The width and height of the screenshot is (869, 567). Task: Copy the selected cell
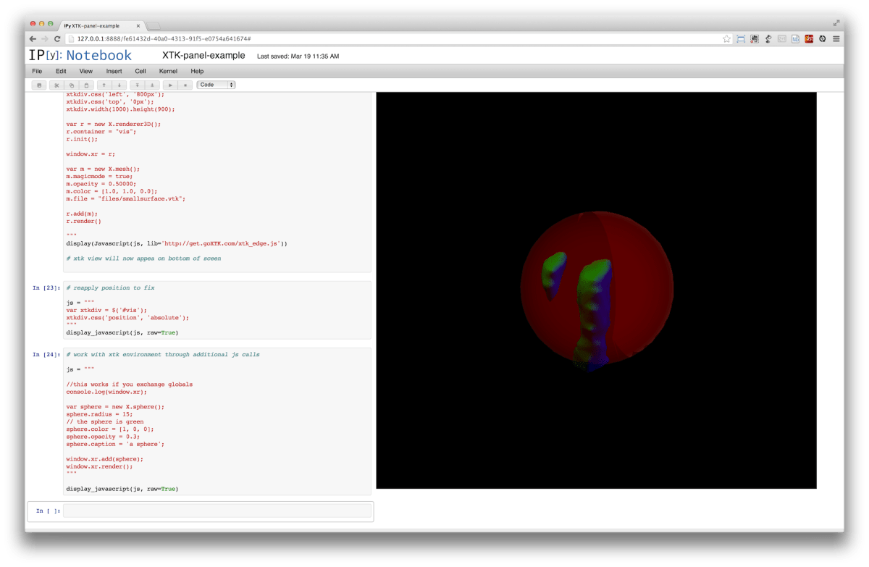click(72, 85)
